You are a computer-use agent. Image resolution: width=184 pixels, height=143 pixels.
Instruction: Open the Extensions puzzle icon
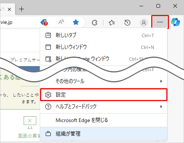click(95, 23)
